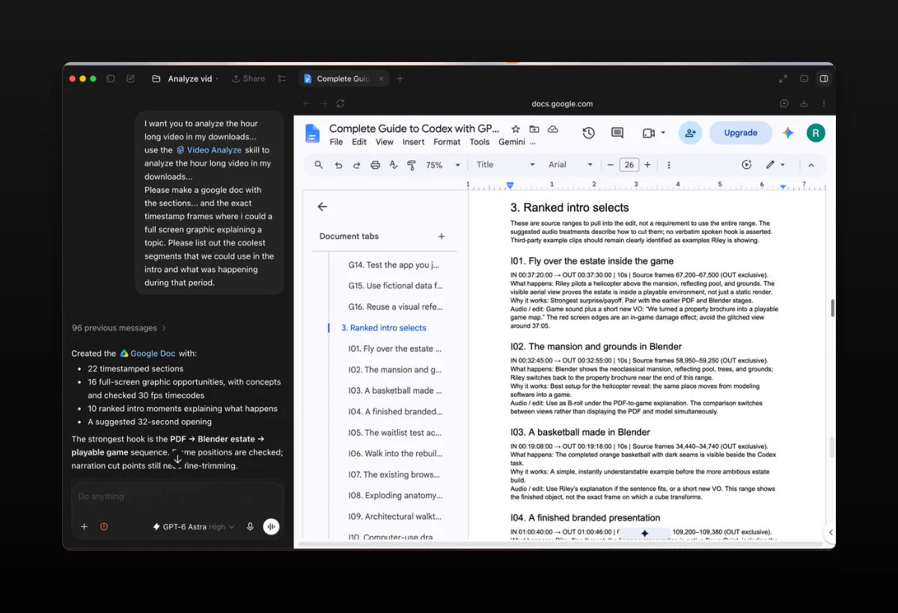Open the Google Docs home icon
This screenshot has width=898, height=613.
click(x=312, y=133)
